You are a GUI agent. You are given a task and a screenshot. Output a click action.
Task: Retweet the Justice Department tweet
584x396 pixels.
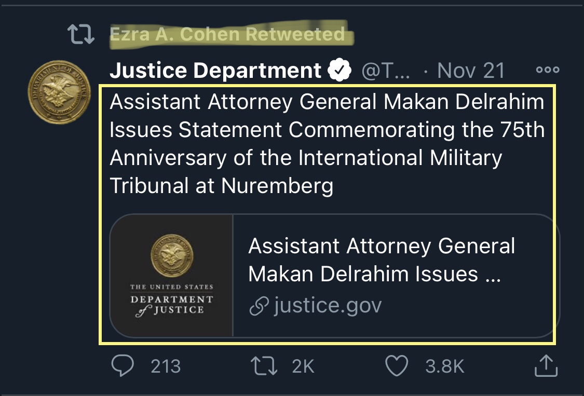tap(264, 365)
